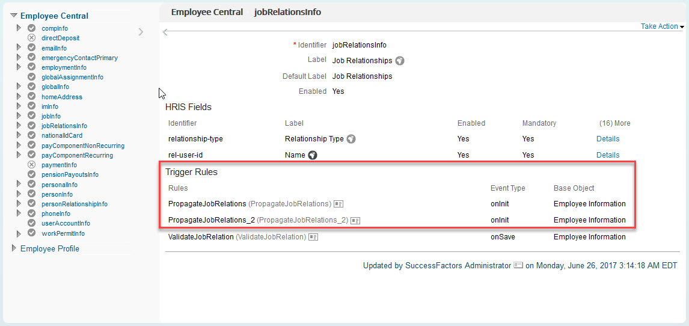The image size is (689, 326).
Task: Click the globe icon next to Name label
Action: (313, 155)
